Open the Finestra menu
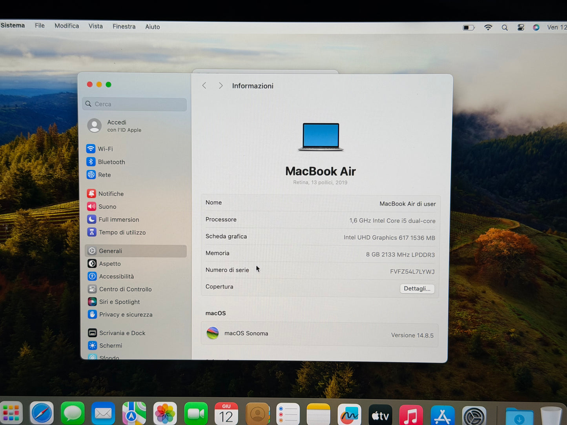 tap(124, 27)
